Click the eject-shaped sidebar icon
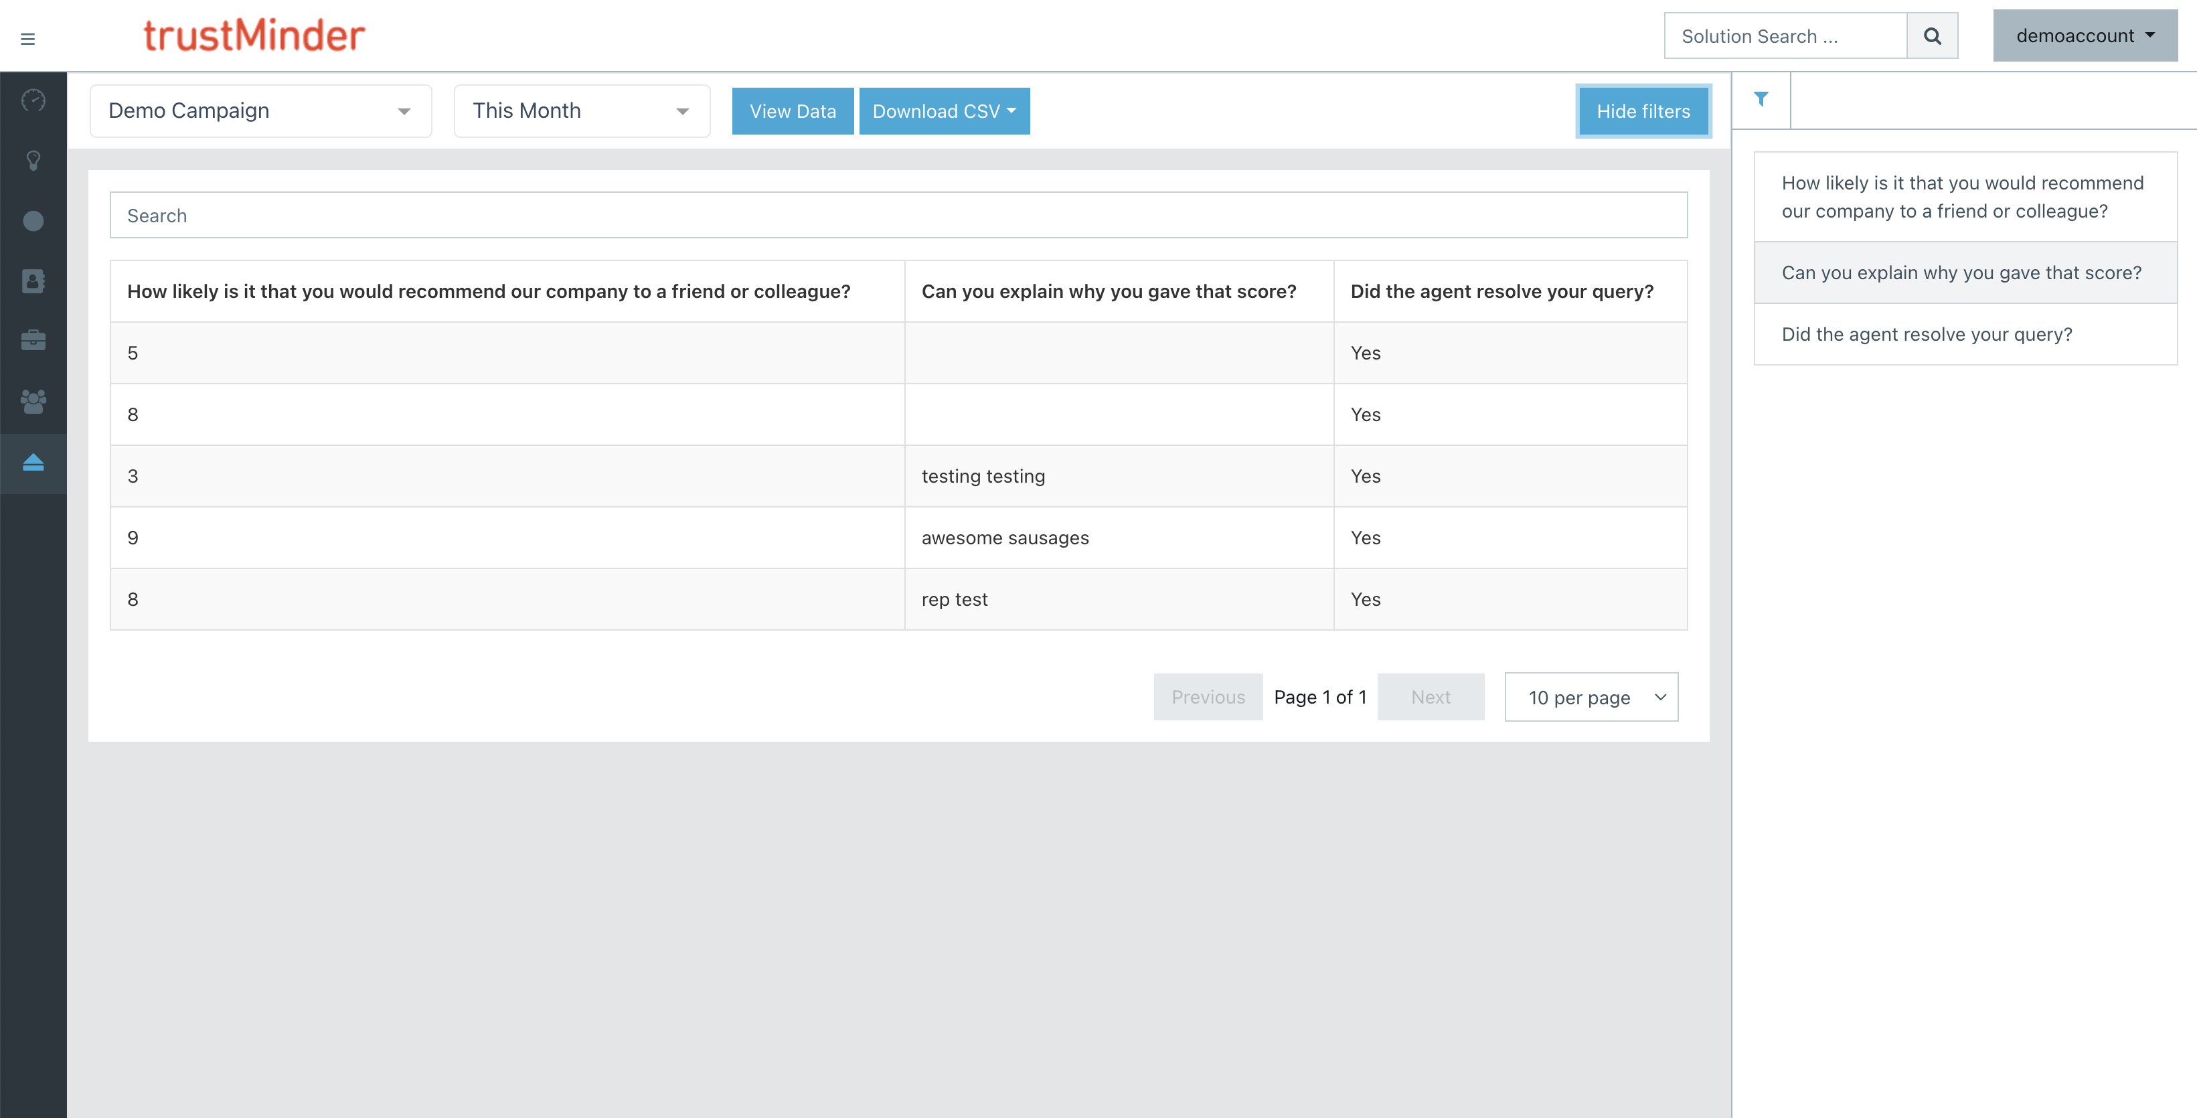The image size is (2197, 1118). (x=33, y=463)
